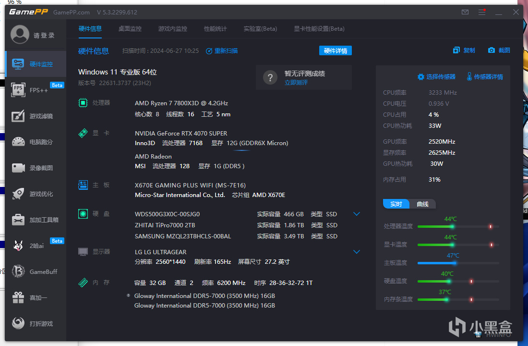Open the FPS++ sidebar icon

pyautogui.click(x=18, y=90)
